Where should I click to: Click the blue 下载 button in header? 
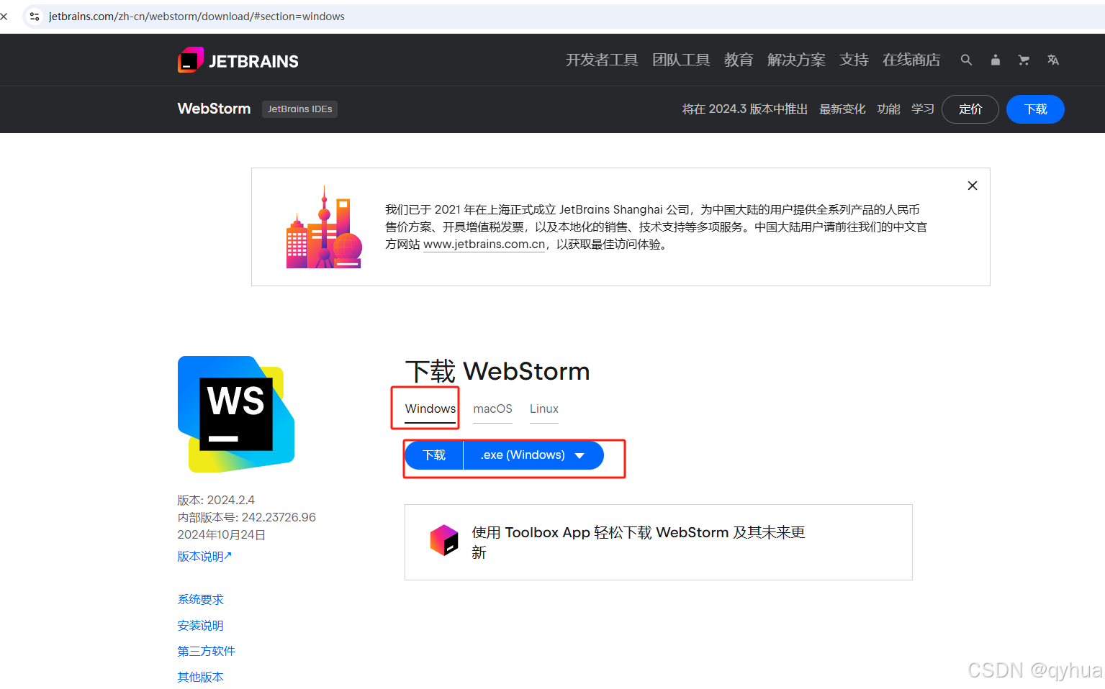click(x=1035, y=109)
